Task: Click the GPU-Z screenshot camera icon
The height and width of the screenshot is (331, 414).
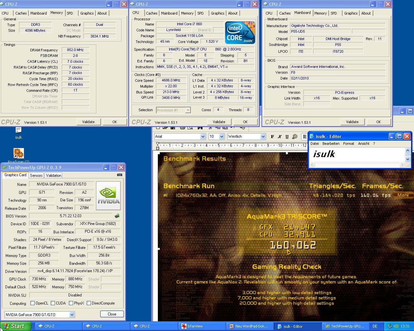Action: (x=120, y=175)
